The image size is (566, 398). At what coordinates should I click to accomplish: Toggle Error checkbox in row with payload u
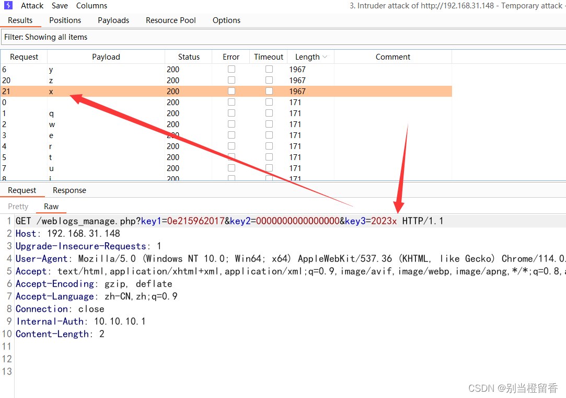click(x=232, y=168)
